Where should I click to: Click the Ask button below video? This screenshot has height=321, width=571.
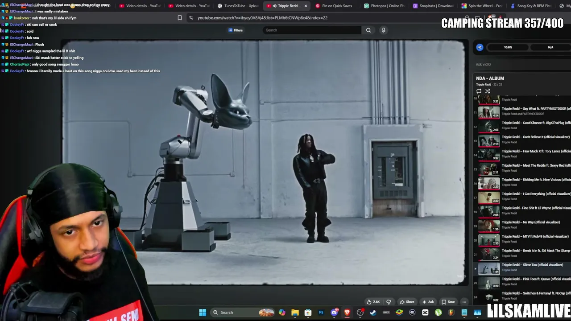(428, 302)
